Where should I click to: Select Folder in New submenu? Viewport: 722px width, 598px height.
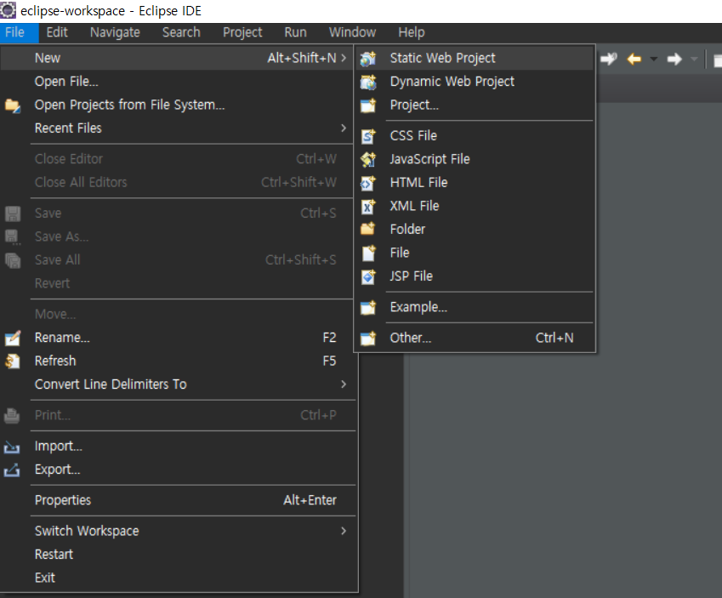pyautogui.click(x=475, y=230)
